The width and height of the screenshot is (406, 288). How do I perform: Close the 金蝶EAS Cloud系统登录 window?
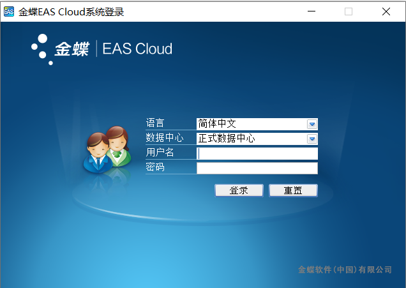pos(386,11)
